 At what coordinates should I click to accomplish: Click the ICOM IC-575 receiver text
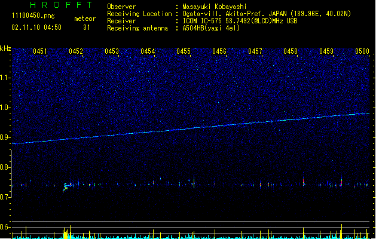tap(240, 21)
